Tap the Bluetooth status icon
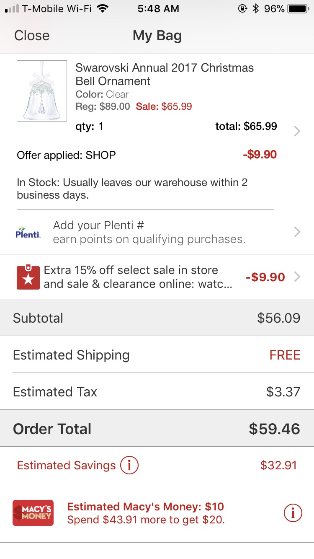The image size is (314, 559). coord(256,9)
